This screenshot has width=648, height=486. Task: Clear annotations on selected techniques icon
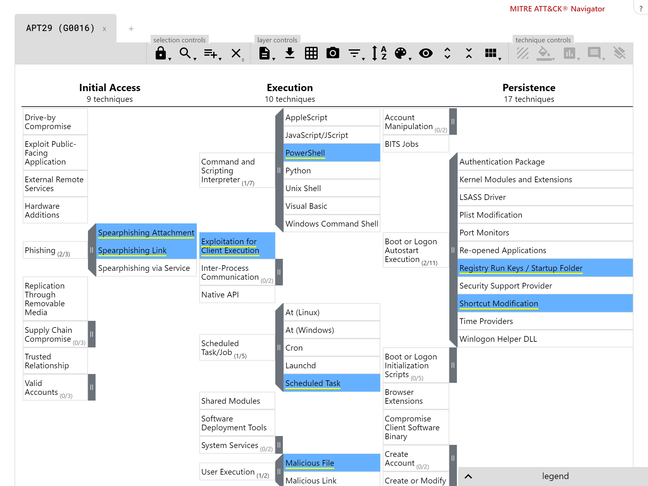[x=620, y=53]
